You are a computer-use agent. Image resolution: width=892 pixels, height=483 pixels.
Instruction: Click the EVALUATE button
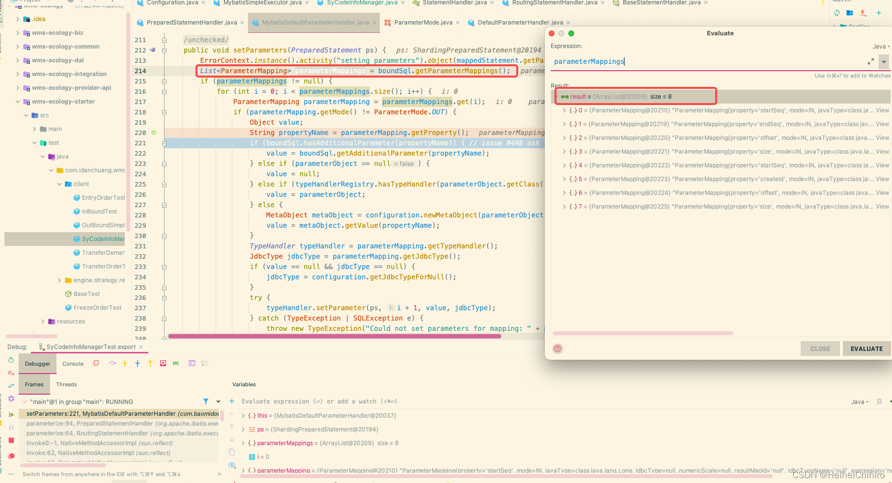866,349
